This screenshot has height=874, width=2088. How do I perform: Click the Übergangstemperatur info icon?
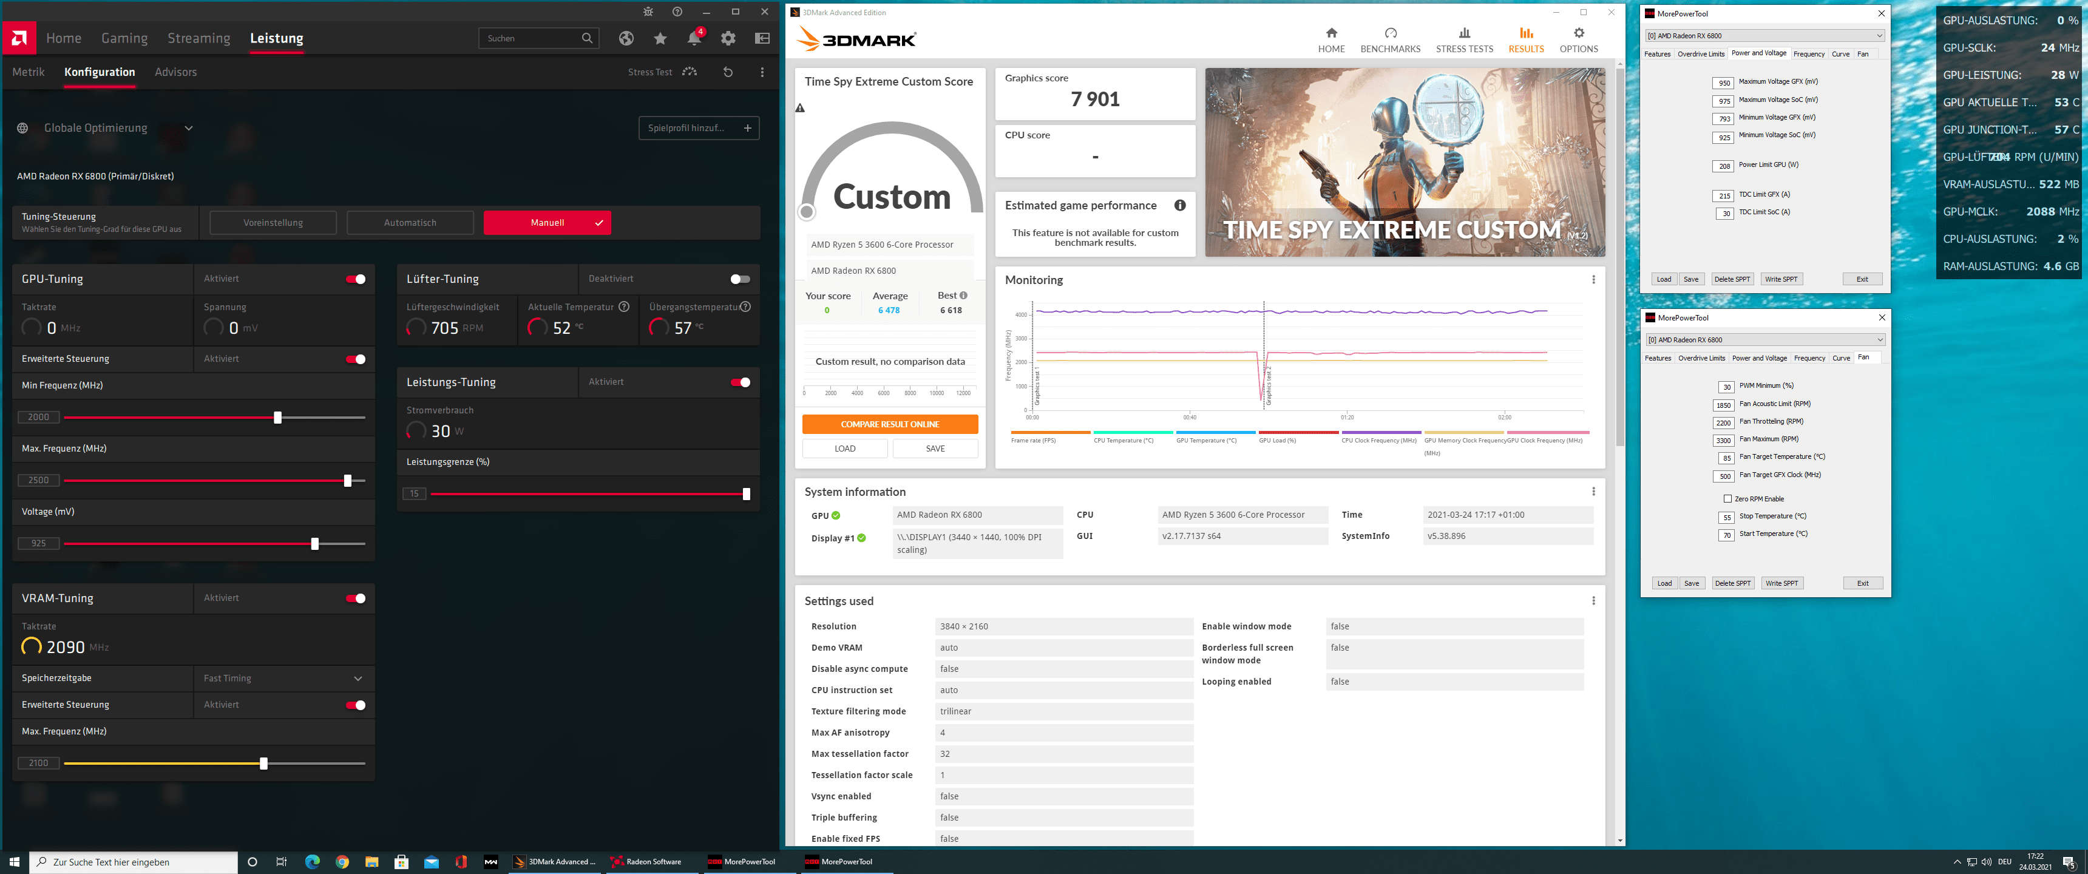tap(745, 307)
